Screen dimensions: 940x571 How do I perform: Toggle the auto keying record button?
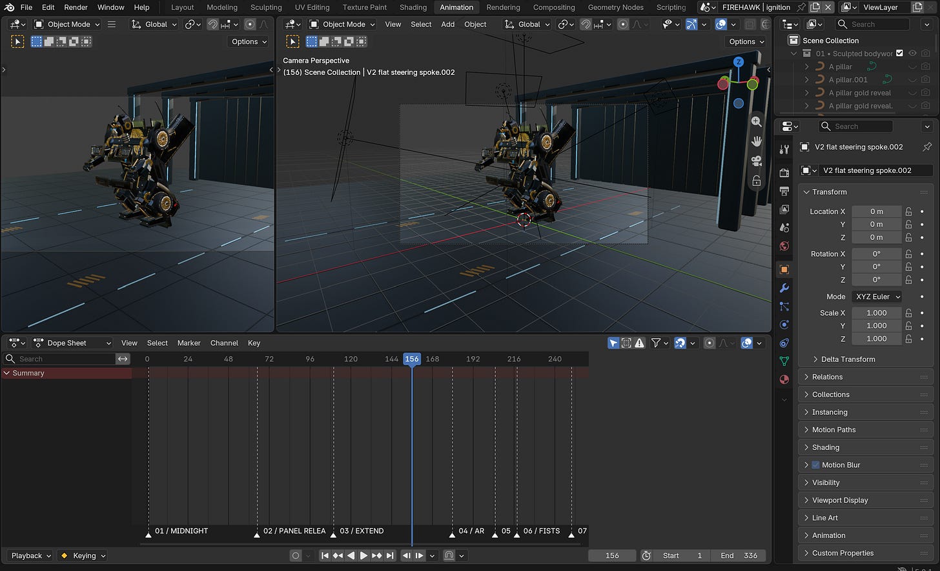[x=296, y=556]
